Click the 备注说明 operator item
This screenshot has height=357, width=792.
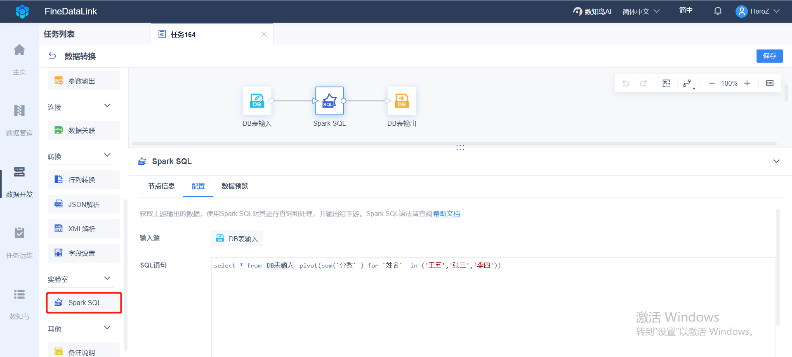click(84, 350)
